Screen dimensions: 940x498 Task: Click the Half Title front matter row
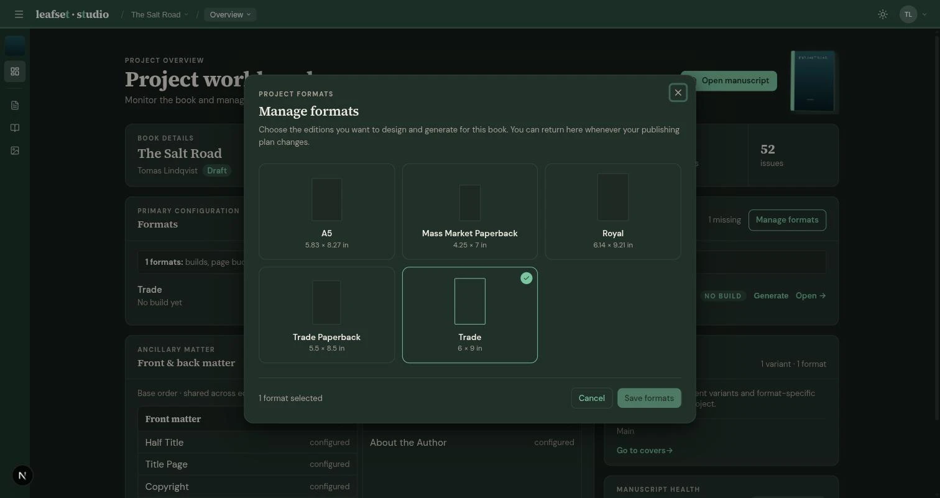tap(247, 443)
